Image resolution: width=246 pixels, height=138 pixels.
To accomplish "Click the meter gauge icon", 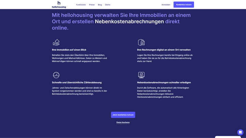I will tap(56, 75).
